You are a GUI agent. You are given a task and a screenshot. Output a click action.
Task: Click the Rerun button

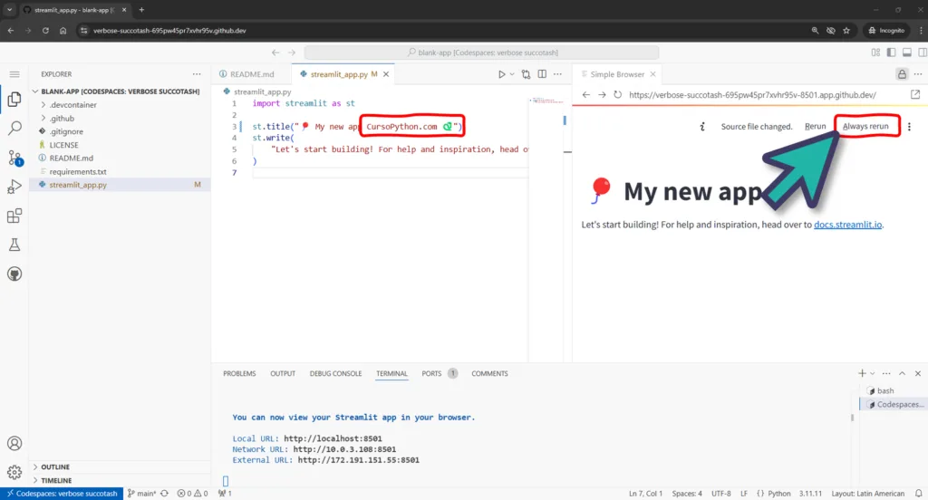point(816,127)
